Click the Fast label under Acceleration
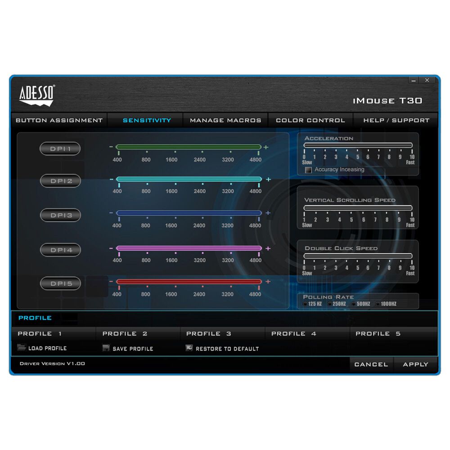The image size is (450, 450). pyautogui.click(x=410, y=162)
